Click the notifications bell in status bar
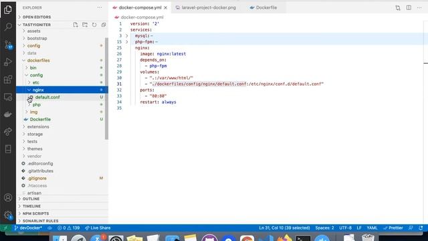Image resolution: width=428 pixels, height=241 pixels. 421,228
